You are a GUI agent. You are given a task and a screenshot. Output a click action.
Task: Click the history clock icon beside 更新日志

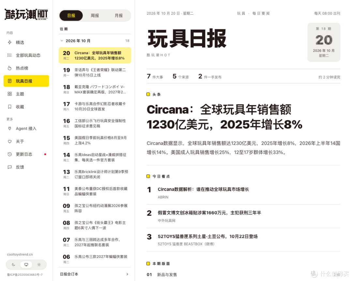tap(10, 154)
